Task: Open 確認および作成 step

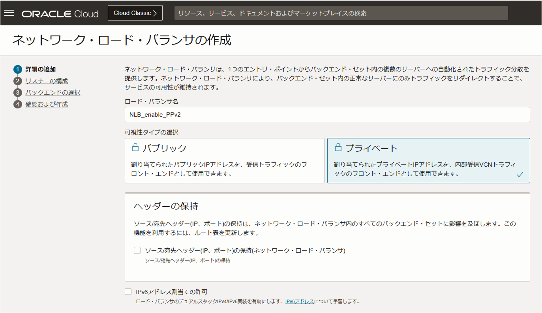Action: [x=46, y=104]
